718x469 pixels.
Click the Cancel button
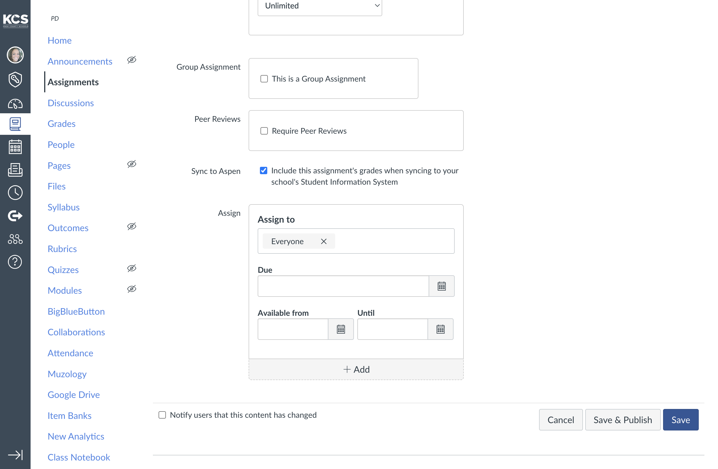point(561,420)
